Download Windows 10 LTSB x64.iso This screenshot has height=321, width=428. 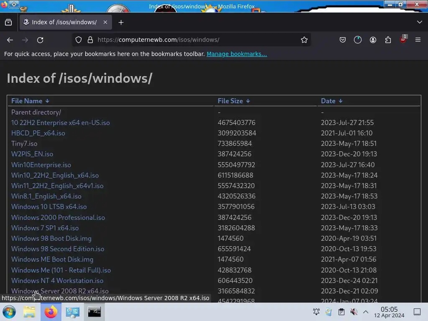coord(49,207)
